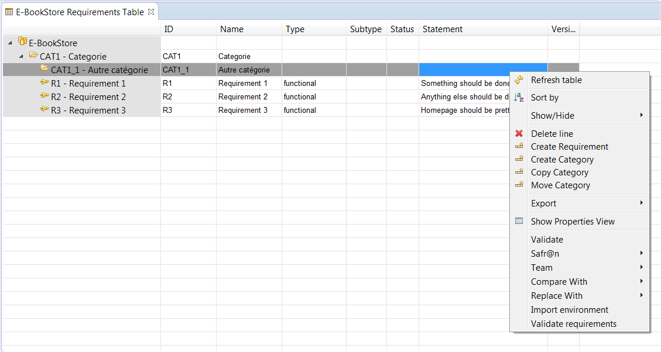Click the highlighted blue Statement cell
This screenshot has width=661, height=352.
pos(483,70)
